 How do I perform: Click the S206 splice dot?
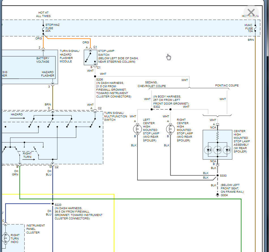pos(95,76)
